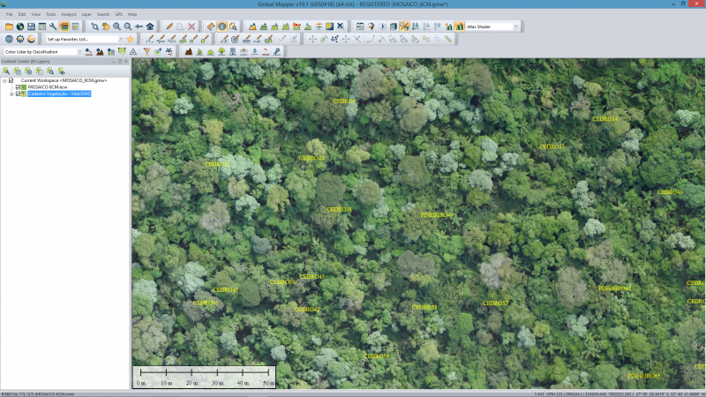Screen dimensions: 706x397
Task: Click the lidar filter funnel icon
Action: [146, 52]
